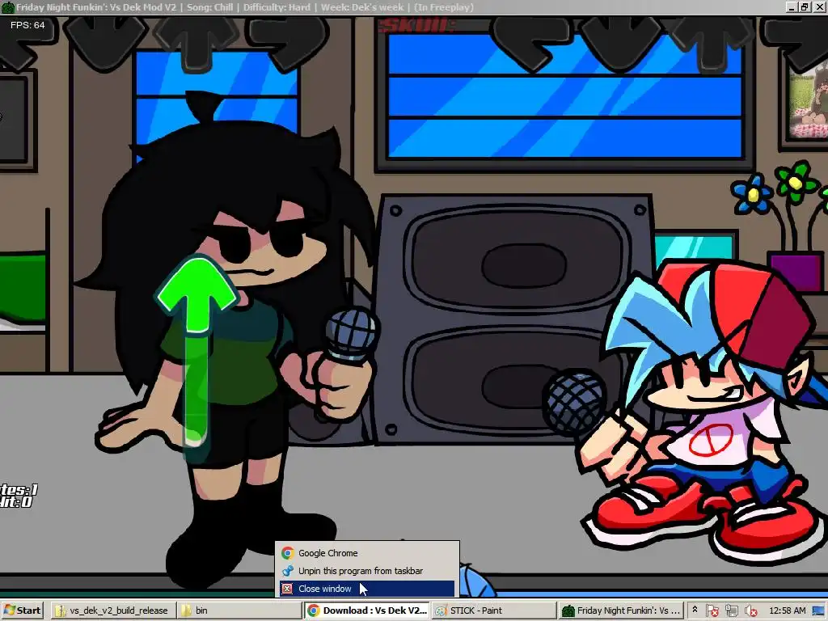Screen dimensions: 828x621
Task: Select Google Chrome in the jump list
Action: (366, 553)
